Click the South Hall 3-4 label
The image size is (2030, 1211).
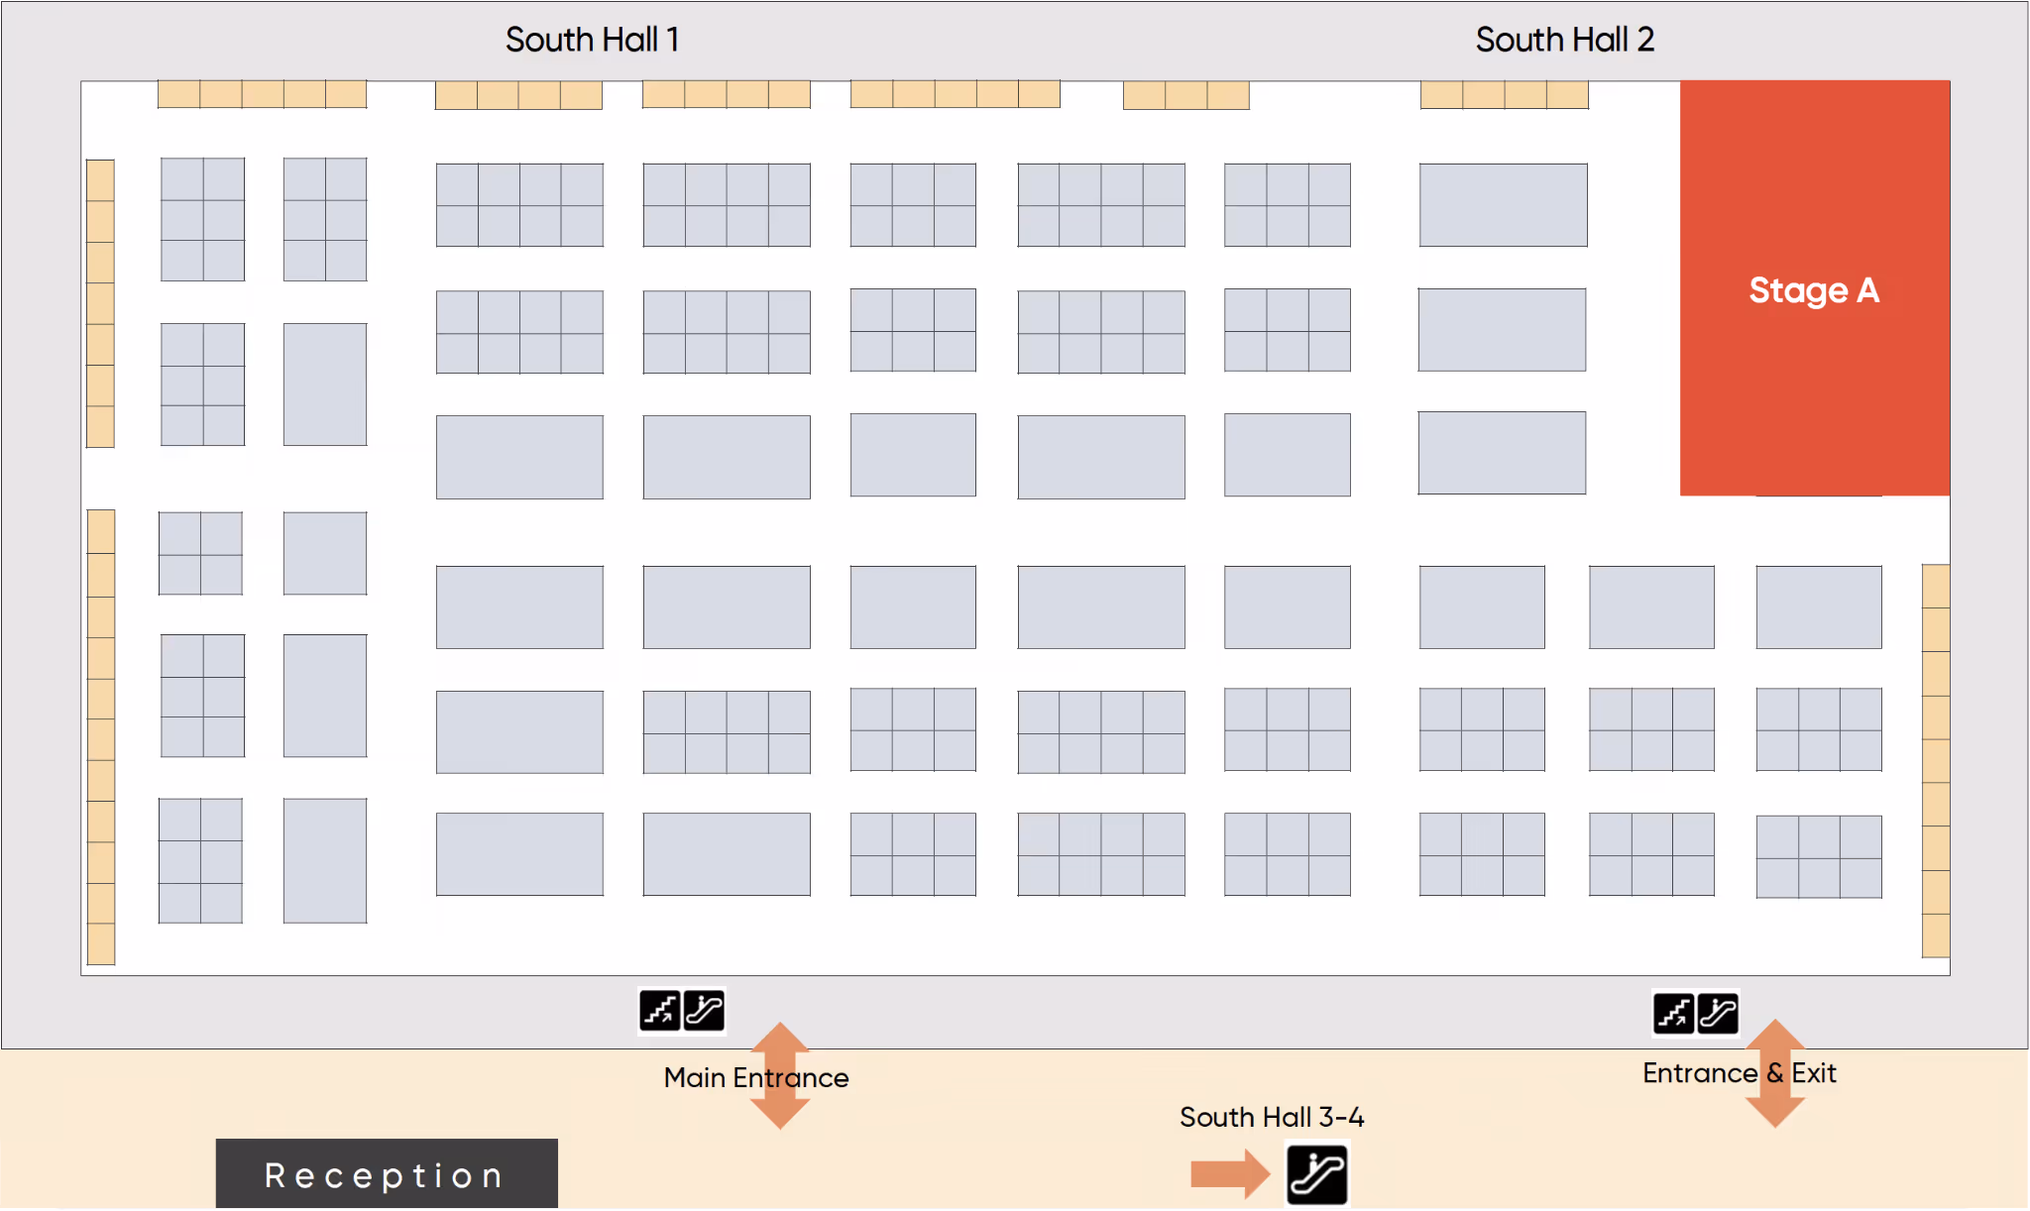[1272, 1118]
